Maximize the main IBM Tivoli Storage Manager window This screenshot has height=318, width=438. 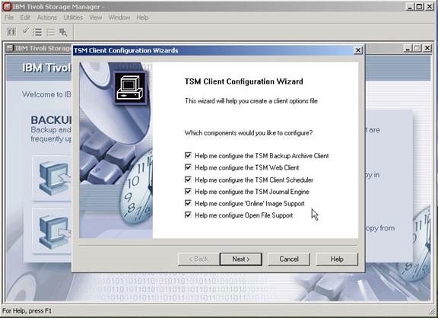pos(420,6)
